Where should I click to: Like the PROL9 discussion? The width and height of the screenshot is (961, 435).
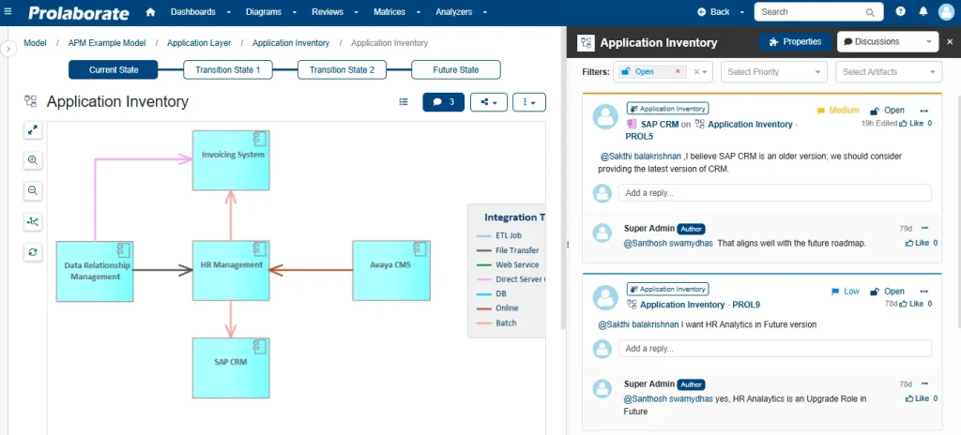911,304
